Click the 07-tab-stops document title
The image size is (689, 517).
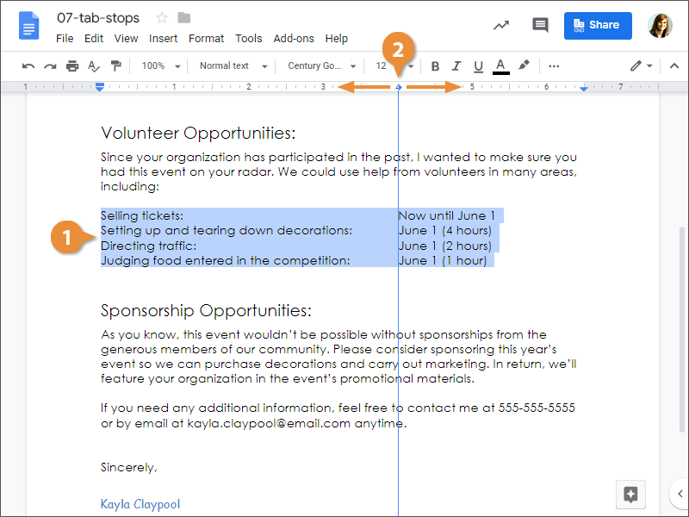tap(98, 18)
